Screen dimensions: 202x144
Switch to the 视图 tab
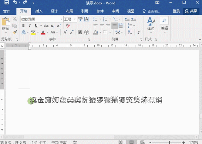131,11
